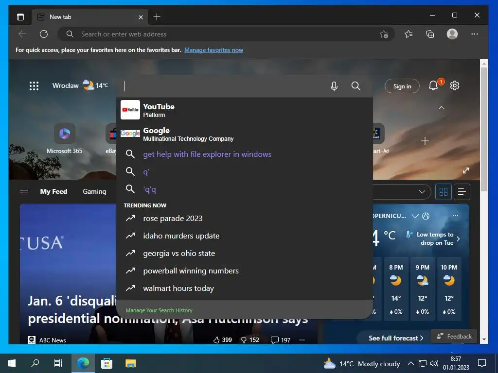Switch feed to list layout
Viewport: 498px width, 373px height.
point(462,192)
